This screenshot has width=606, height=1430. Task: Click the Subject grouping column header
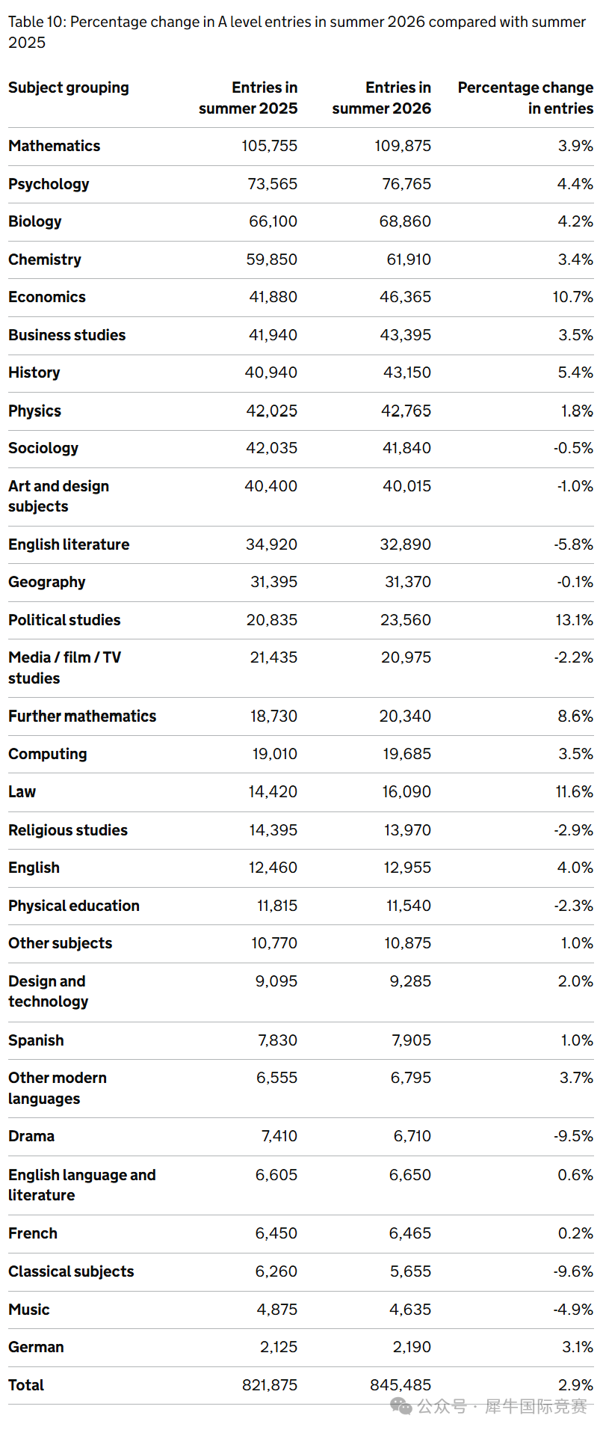point(69,88)
